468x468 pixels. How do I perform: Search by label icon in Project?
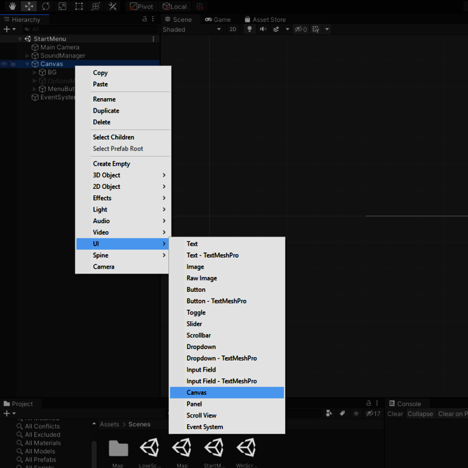342,413
